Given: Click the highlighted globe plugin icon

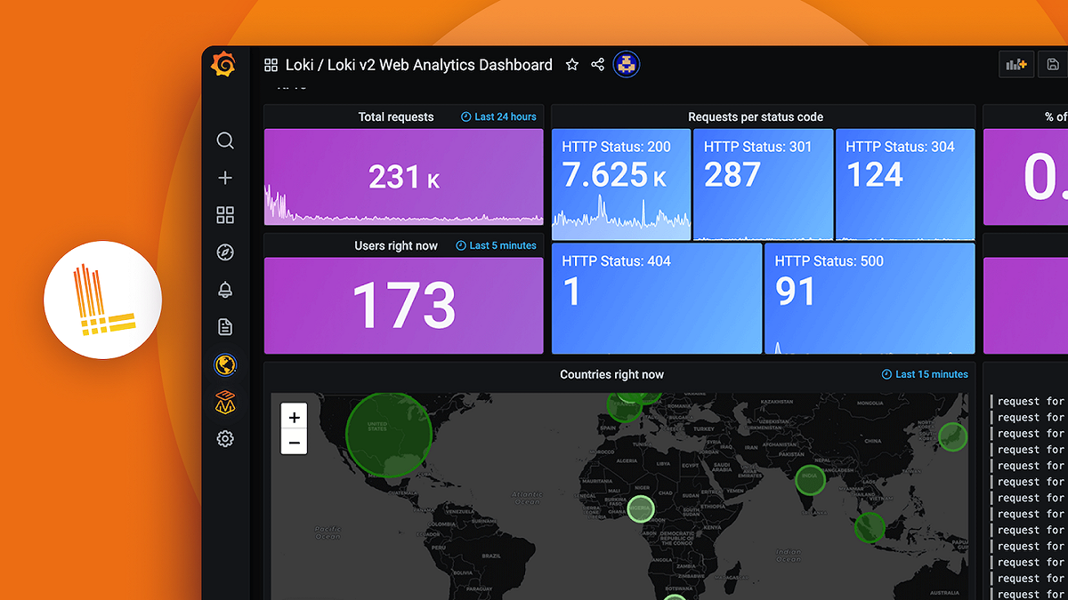Looking at the screenshot, I should [225, 364].
